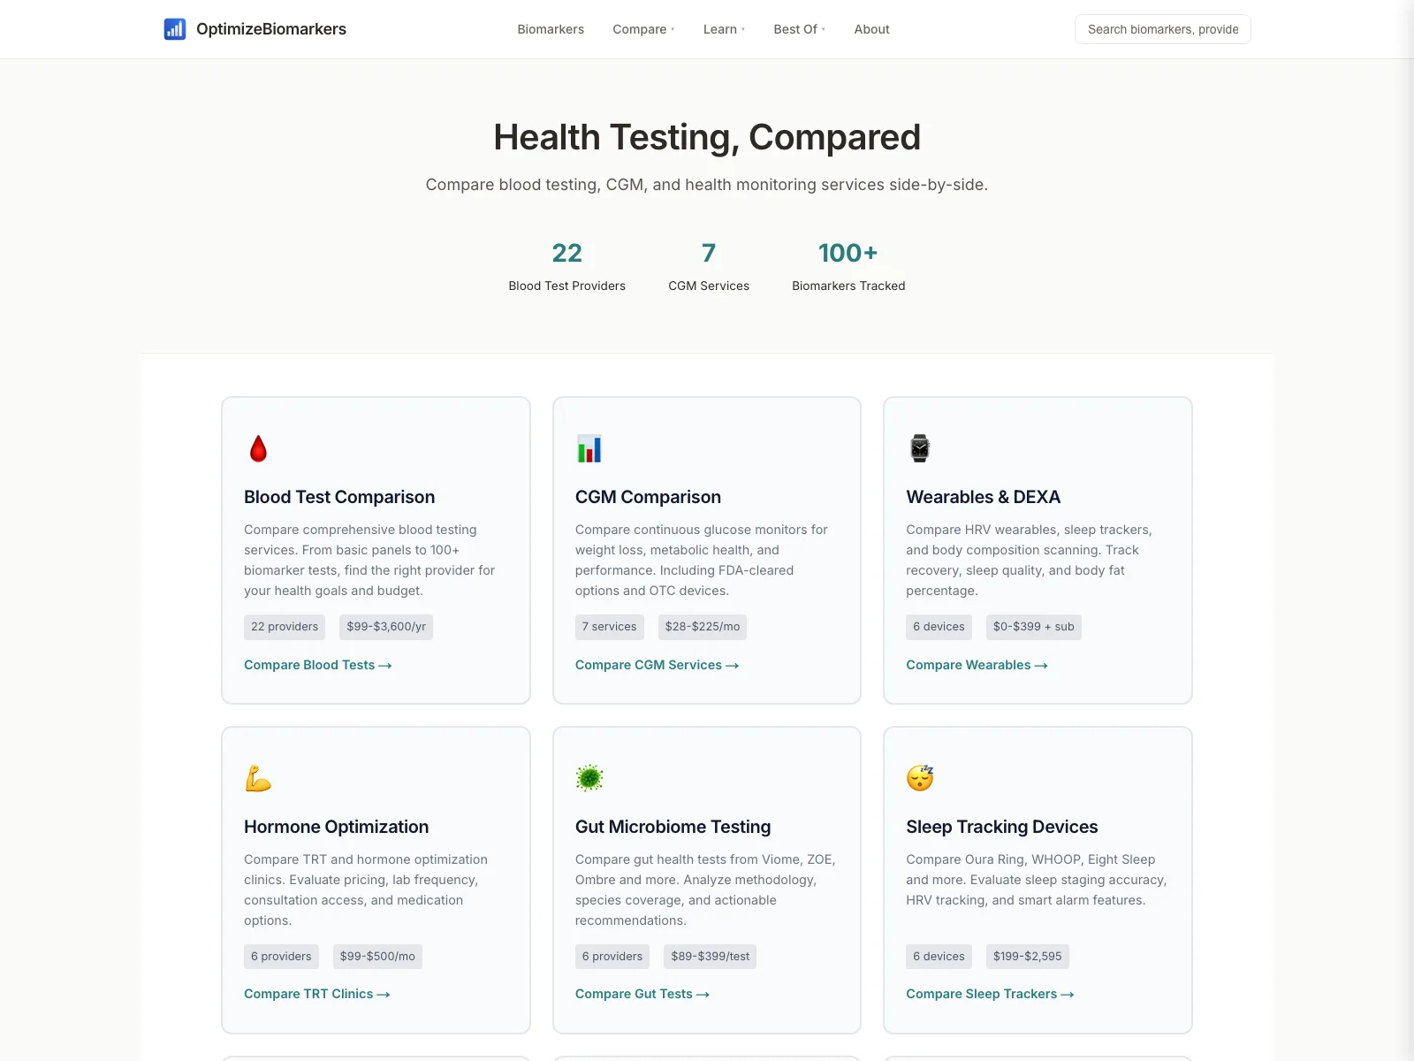Open the Compare CGM Services link

click(x=657, y=665)
